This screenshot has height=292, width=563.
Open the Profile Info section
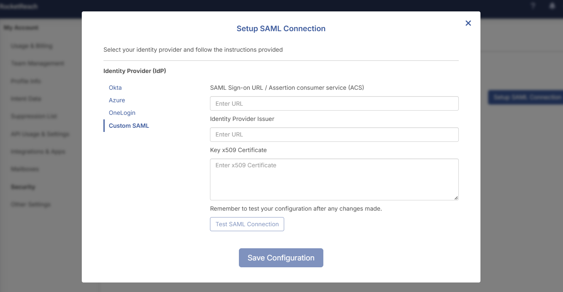tap(26, 81)
